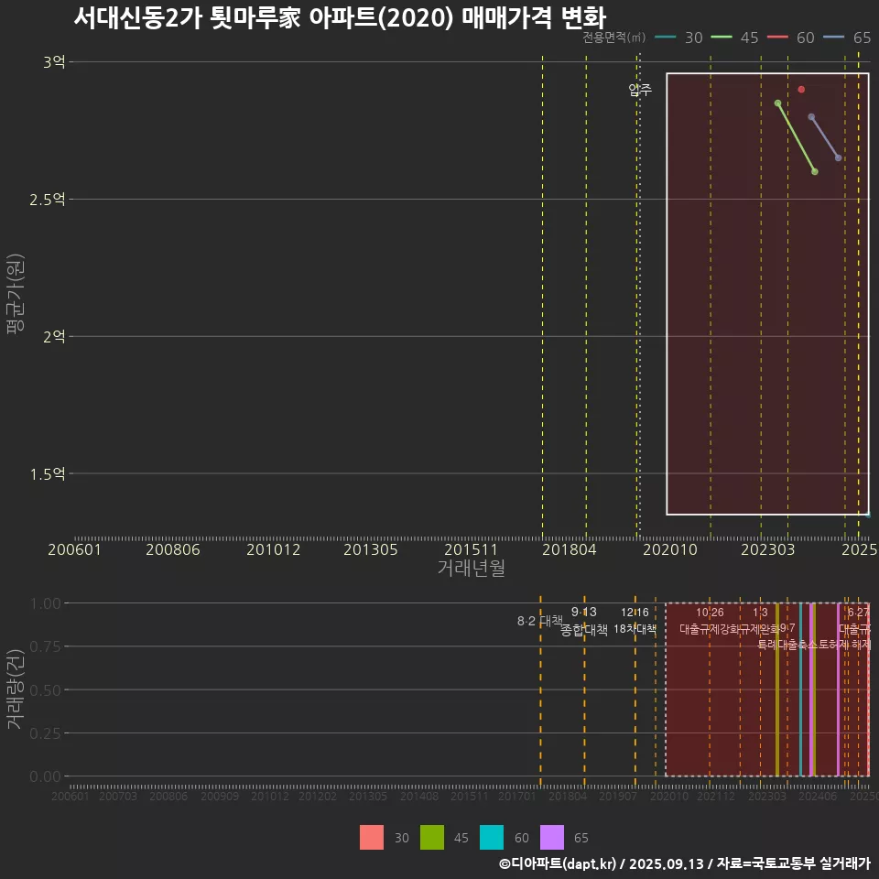The width and height of the screenshot is (879, 879).
Task: Click the chart title 서대신동2가 툇마루家 아파트
Action: (339, 17)
